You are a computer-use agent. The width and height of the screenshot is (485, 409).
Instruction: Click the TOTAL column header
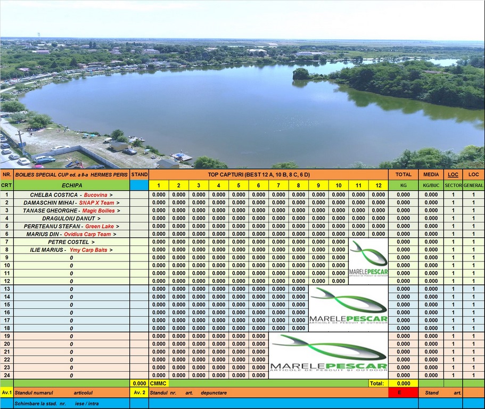tap(403, 174)
